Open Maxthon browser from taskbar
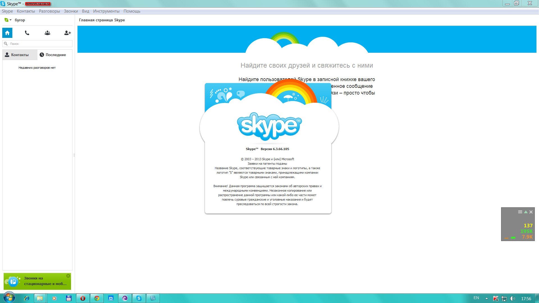The image size is (539, 303). click(111, 298)
